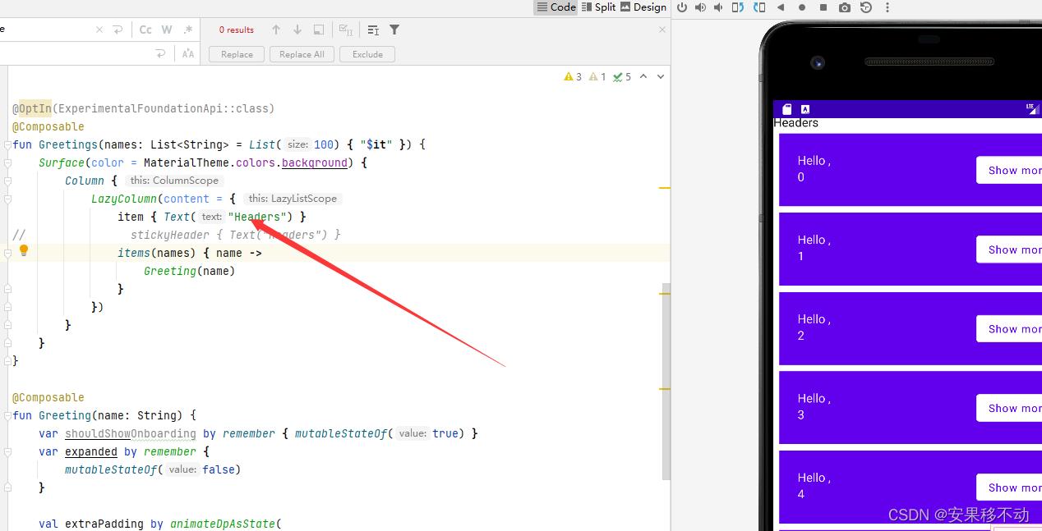The height and width of the screenshot is (531, 1042).
Task: Click the yellow lightbulb quick-fix icon
Action: [24, 250]
